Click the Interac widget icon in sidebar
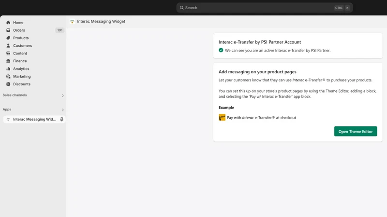The image size is (387, 217). click(8, 119)
